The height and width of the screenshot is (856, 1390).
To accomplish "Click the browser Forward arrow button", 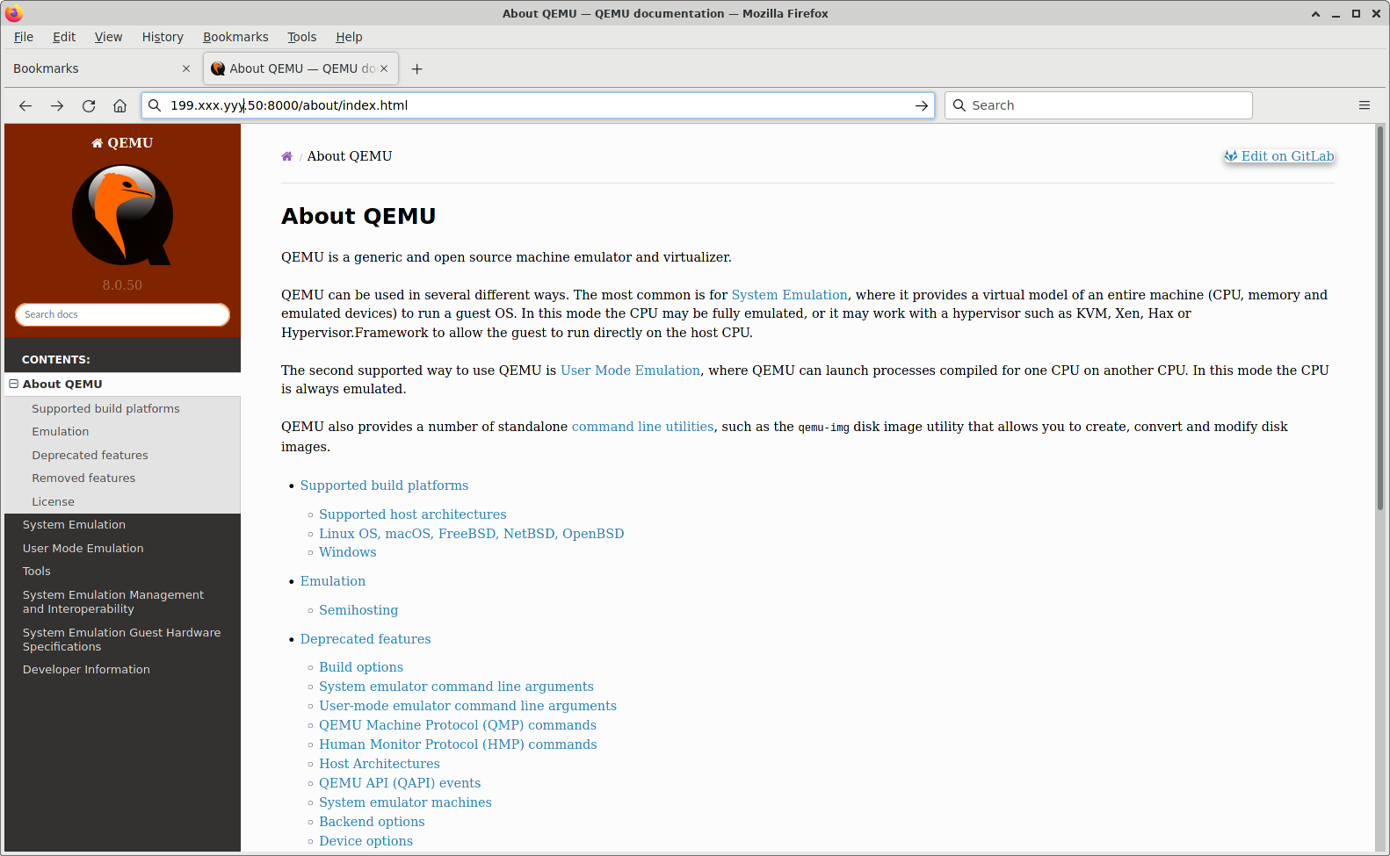I will 57,105.
